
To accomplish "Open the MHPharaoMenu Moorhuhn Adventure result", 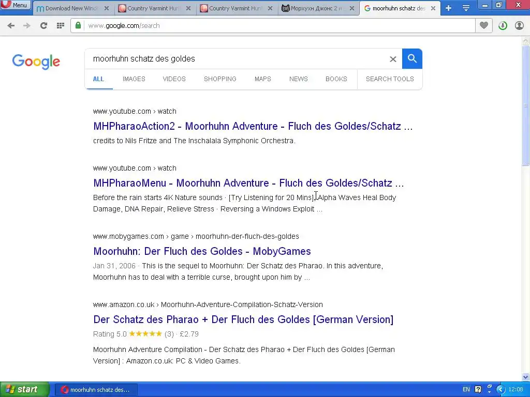I will tap(248, 183).
